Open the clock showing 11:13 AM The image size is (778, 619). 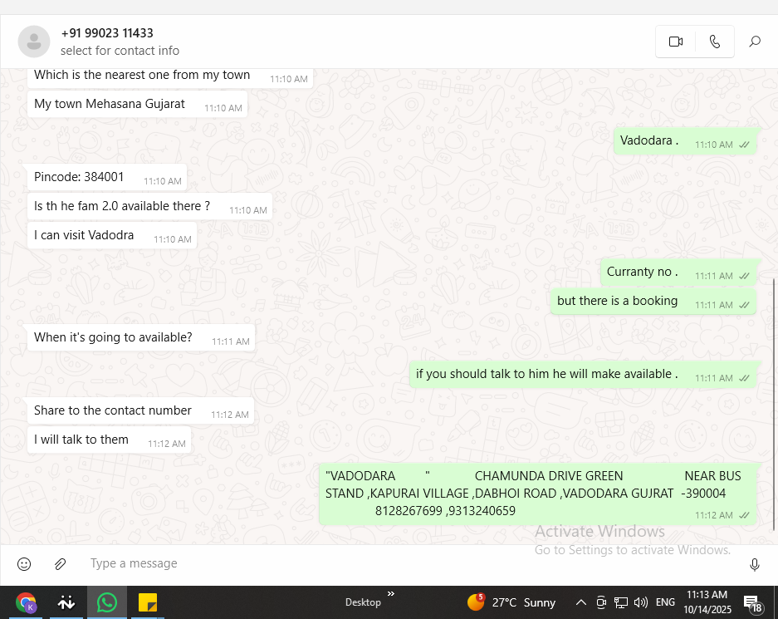coord(707,602)
